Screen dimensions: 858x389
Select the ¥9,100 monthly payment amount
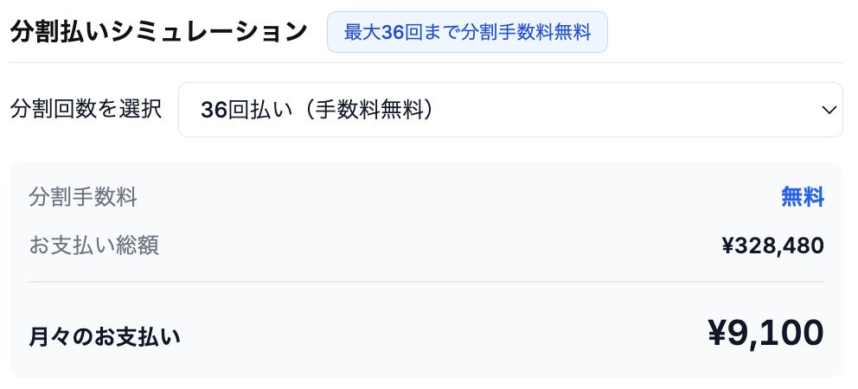tap(765, 333)
